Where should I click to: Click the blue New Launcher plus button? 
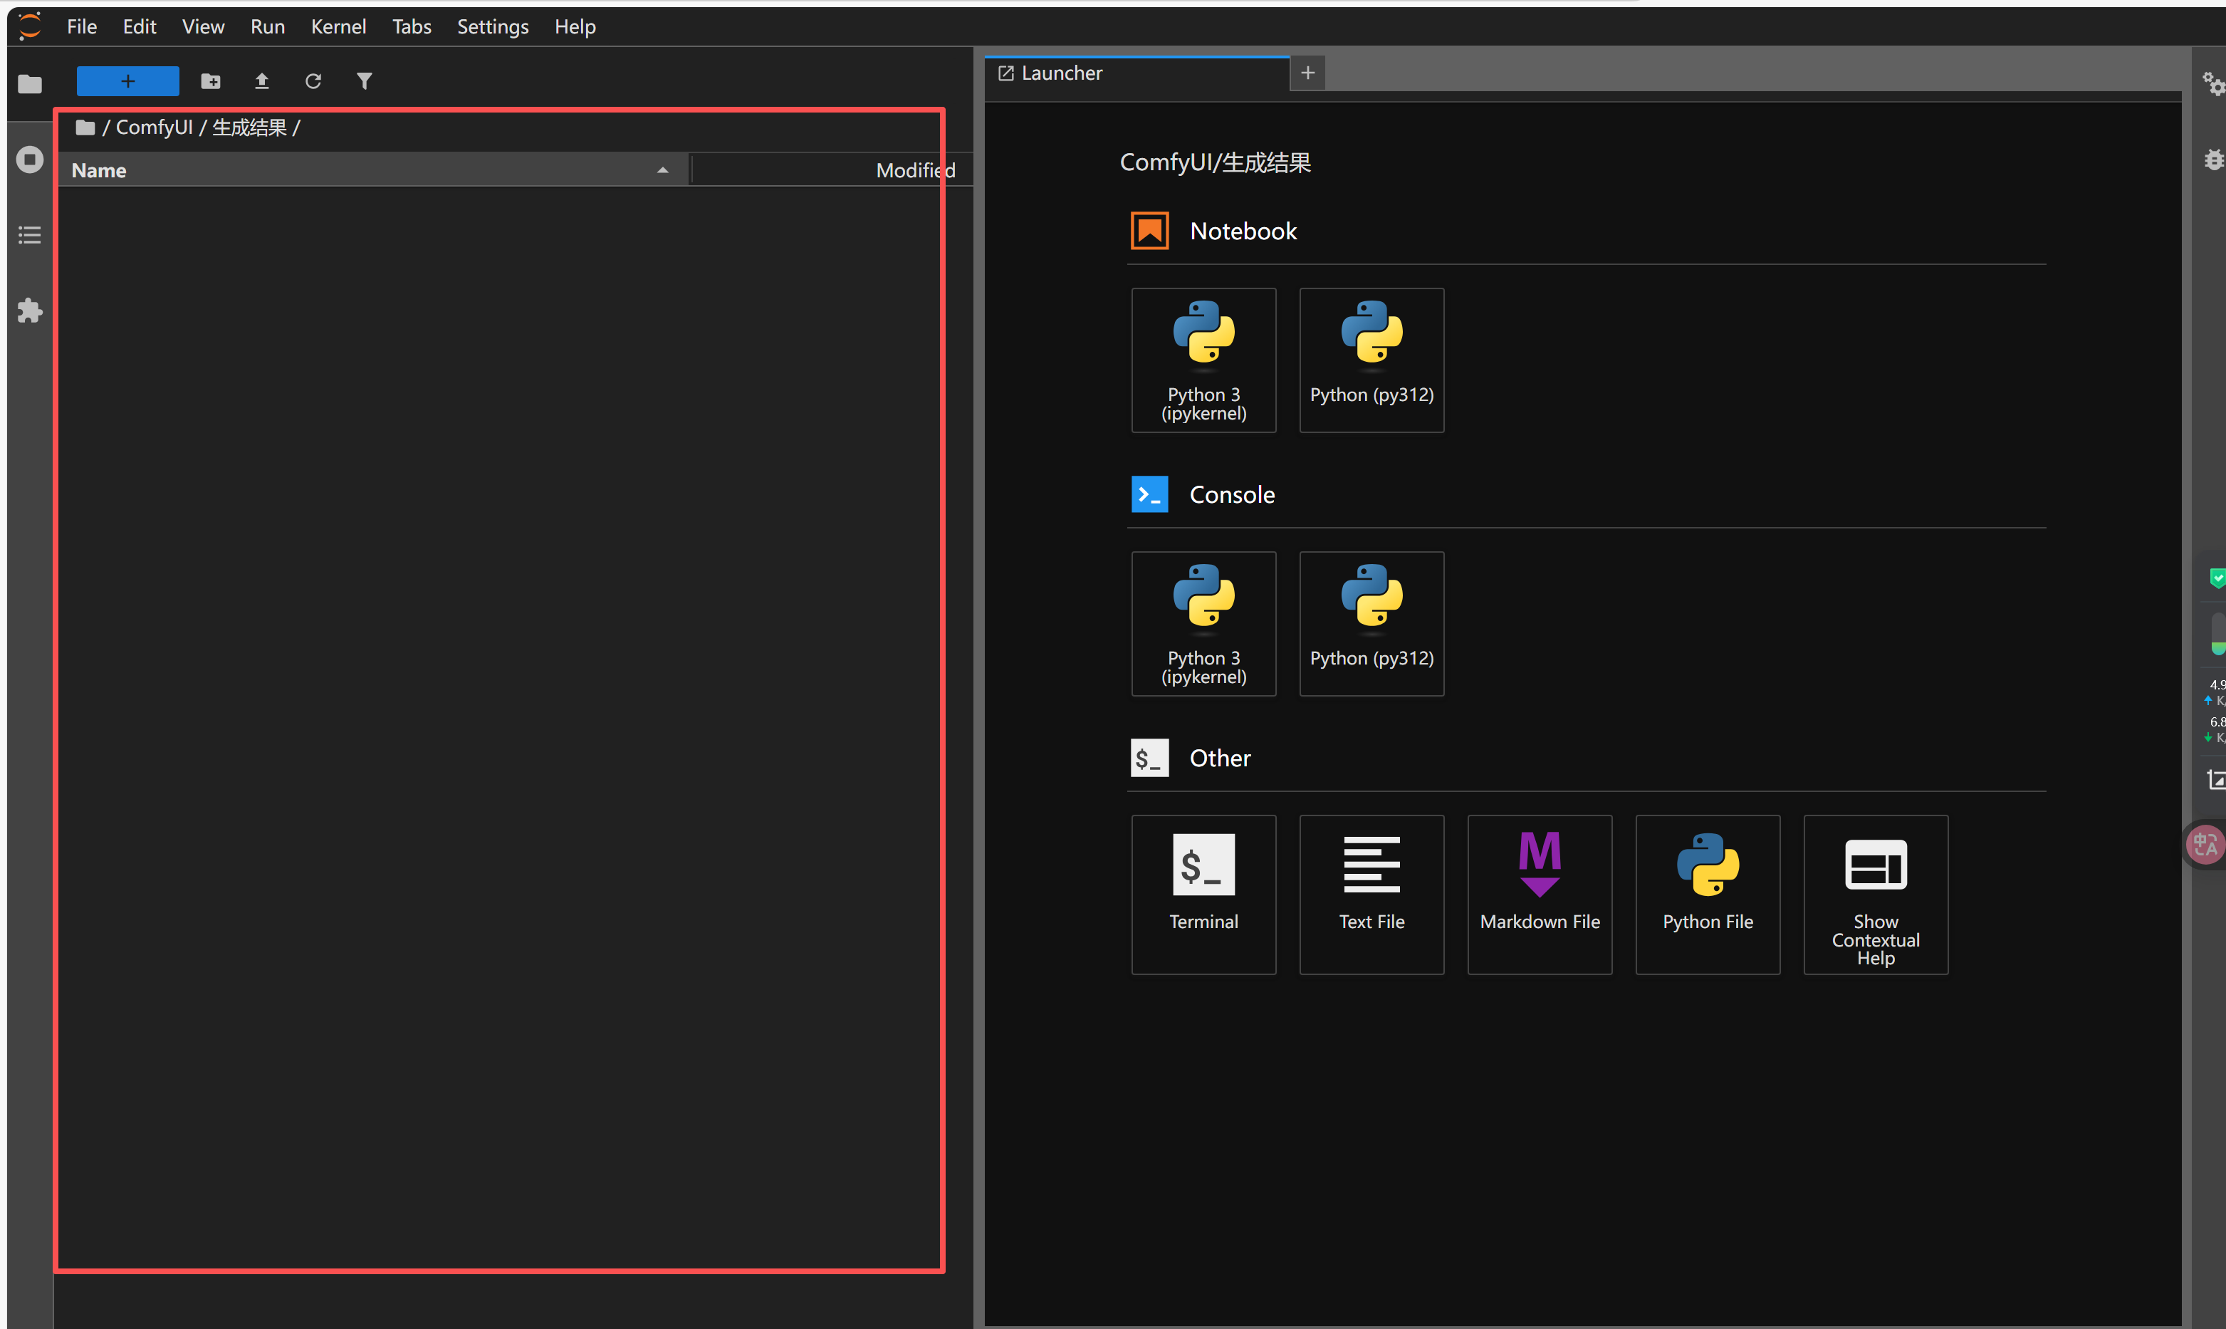(127, 81)
